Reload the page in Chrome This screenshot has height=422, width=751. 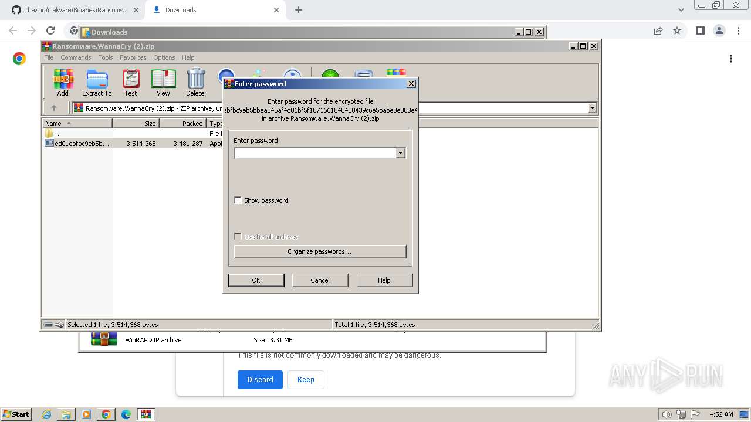[50, 30]
